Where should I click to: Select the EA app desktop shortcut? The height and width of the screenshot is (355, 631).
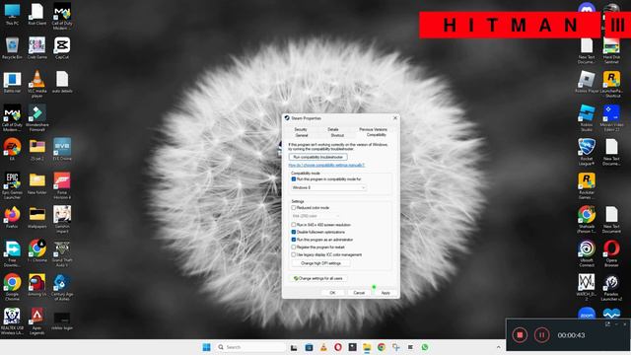[12, 150]
